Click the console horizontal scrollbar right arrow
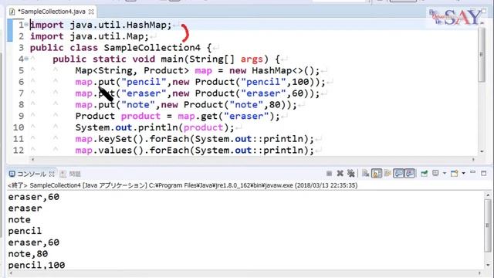 480,273
